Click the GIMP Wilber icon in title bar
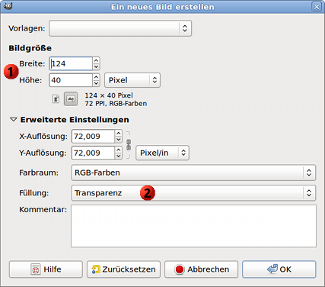 (x=8, y=6)
